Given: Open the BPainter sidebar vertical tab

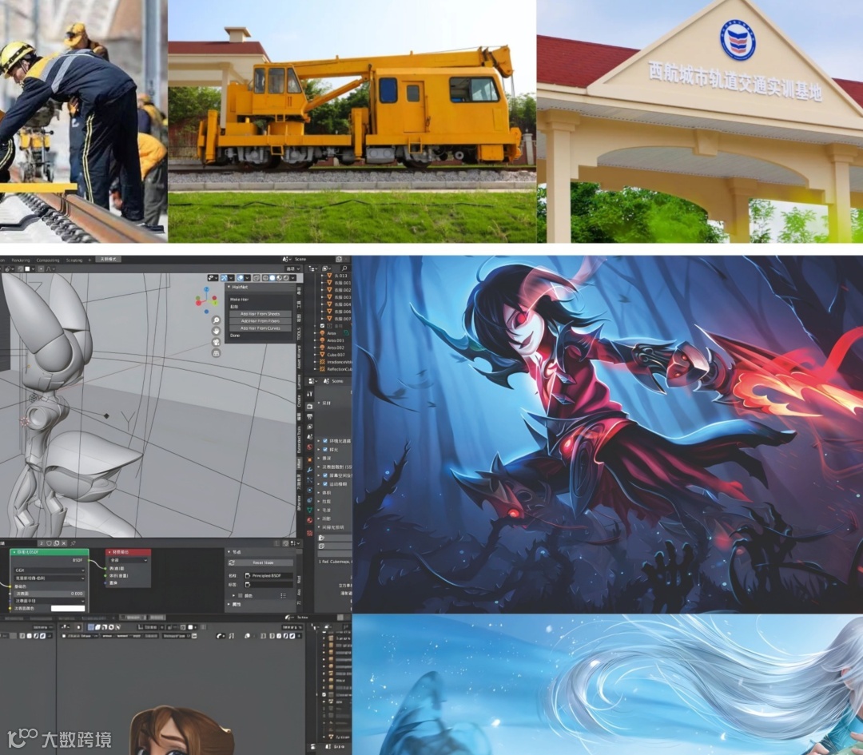Looking at the screenshot, I should point(299,503).
